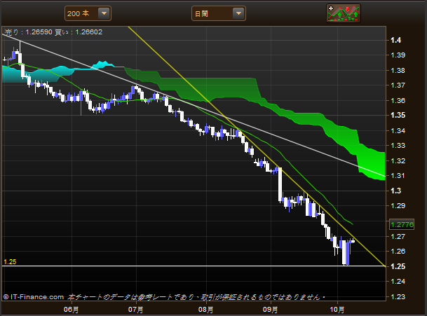Viewport: 427px width, 316px height.
Task: Open the 日間 timeframe dropdown
Action: 219,13
